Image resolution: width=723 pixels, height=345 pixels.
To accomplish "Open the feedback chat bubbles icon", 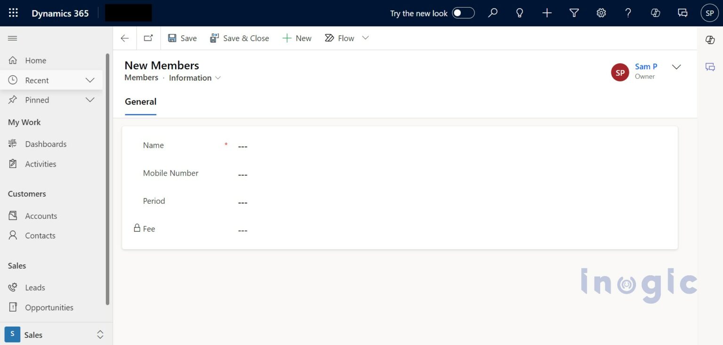I will pos(682,13).
